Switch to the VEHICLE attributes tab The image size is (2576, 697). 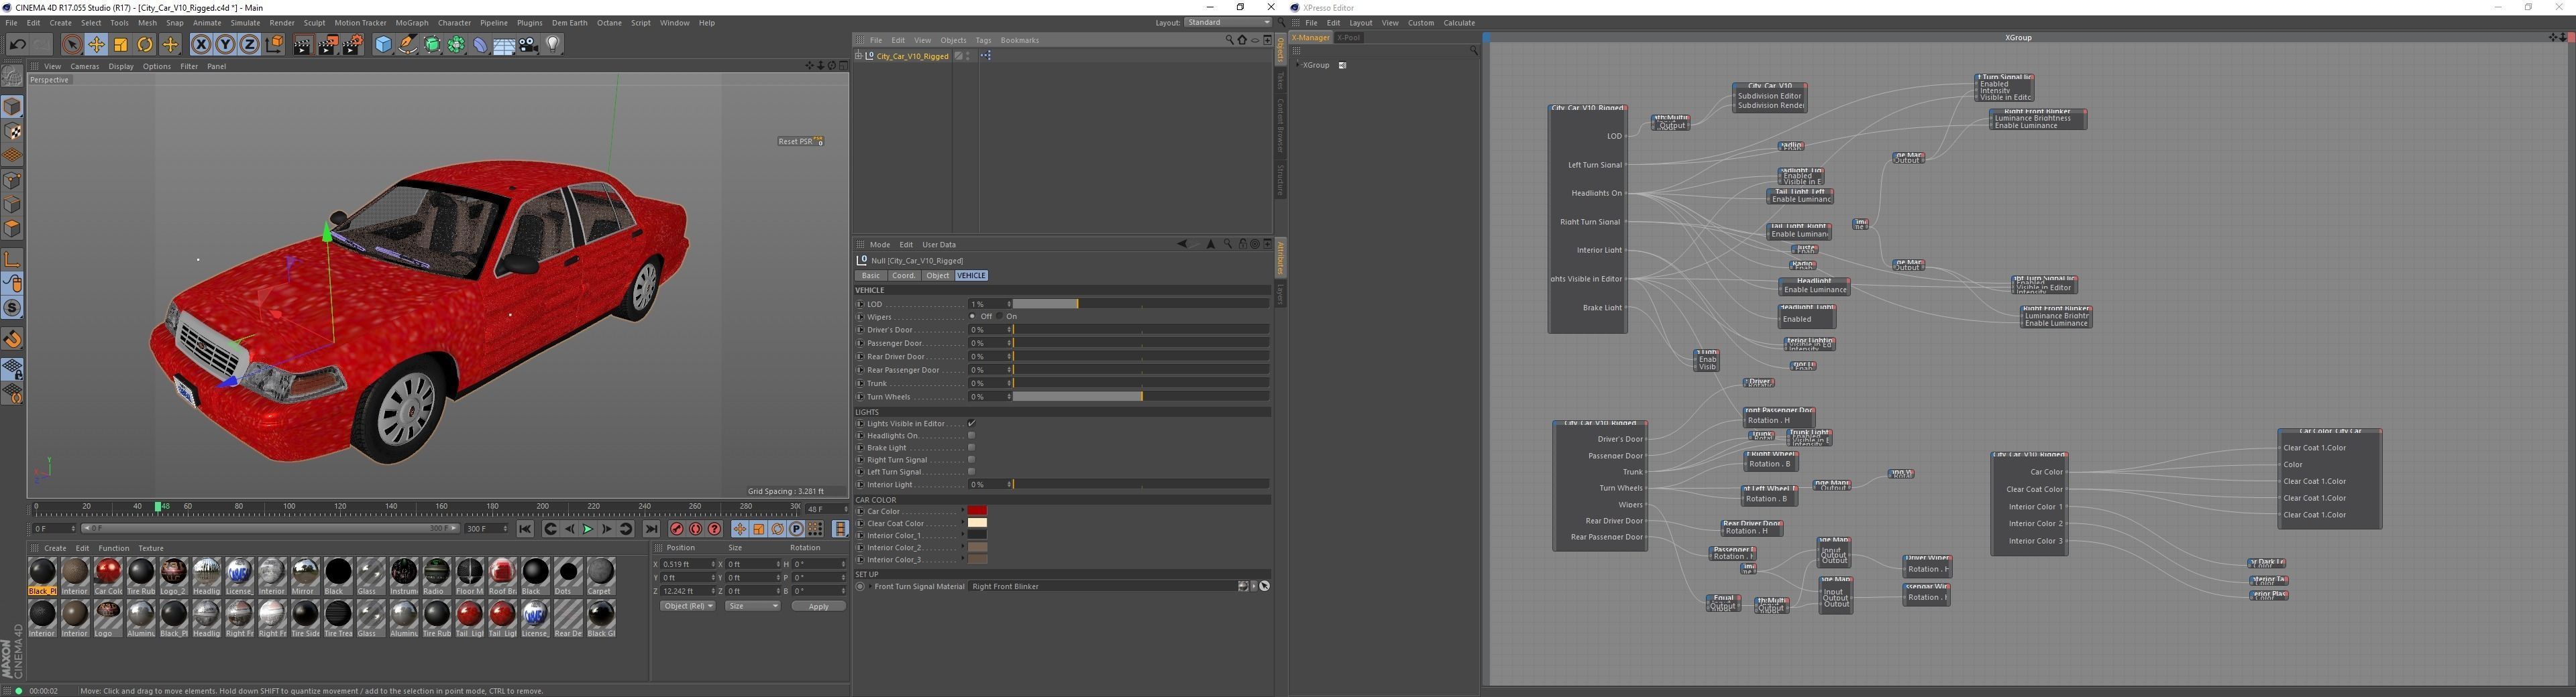click(x=971, y=275)
